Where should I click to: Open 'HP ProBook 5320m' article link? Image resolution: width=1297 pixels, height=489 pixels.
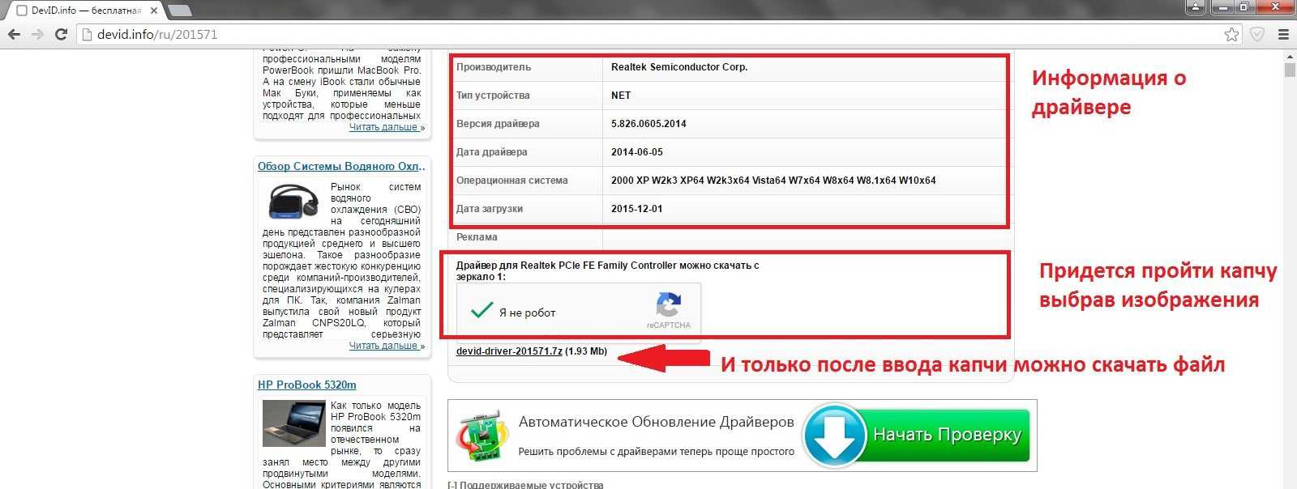tap(306, 385)
